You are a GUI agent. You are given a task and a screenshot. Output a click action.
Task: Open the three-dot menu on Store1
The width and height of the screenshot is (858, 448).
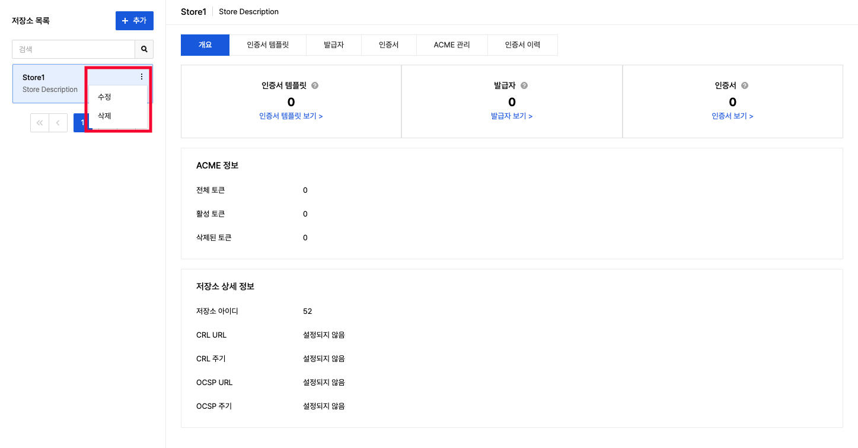142,77
